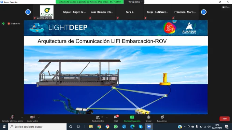Click battery tray icon
The height and width of the screenshot is (130, 232).
[201, 127]
